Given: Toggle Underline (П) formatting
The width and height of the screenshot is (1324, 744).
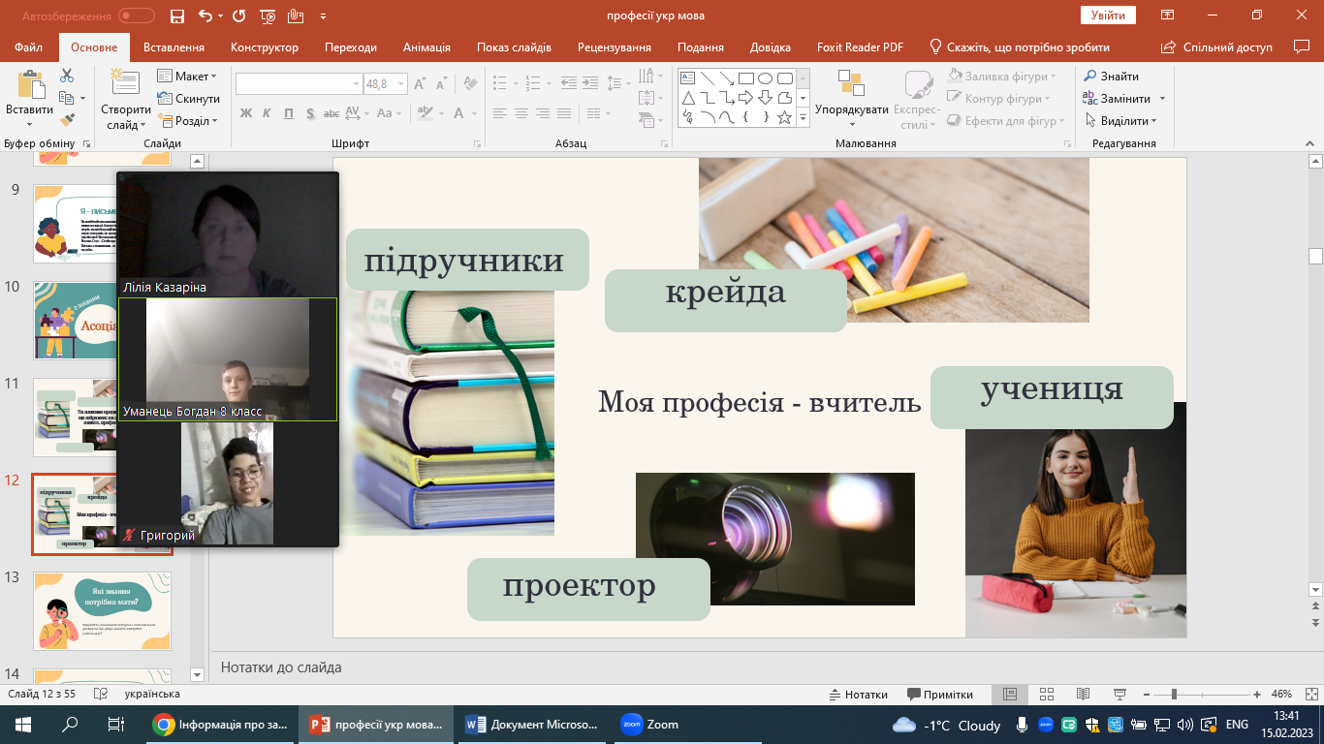Looking at the screenshot, I should tap(289, 113).
